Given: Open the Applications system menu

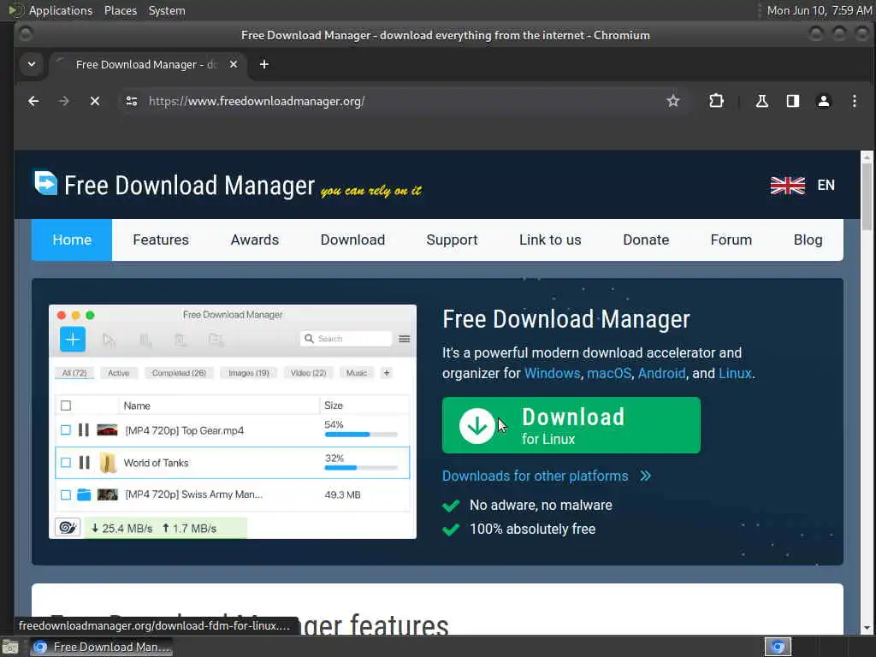Looking at the screenshot, I should [61, 10].
